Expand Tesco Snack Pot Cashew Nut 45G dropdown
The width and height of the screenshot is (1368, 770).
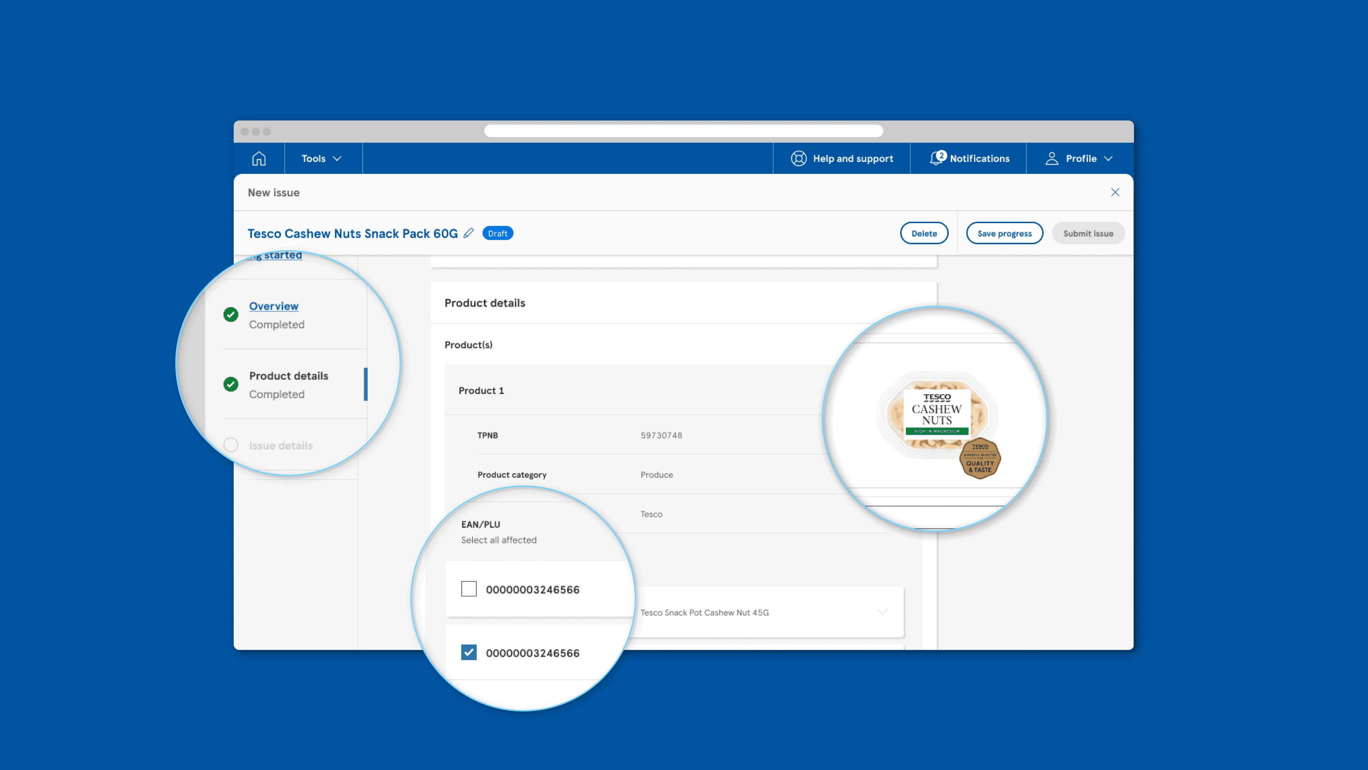(x=882, y=612)
